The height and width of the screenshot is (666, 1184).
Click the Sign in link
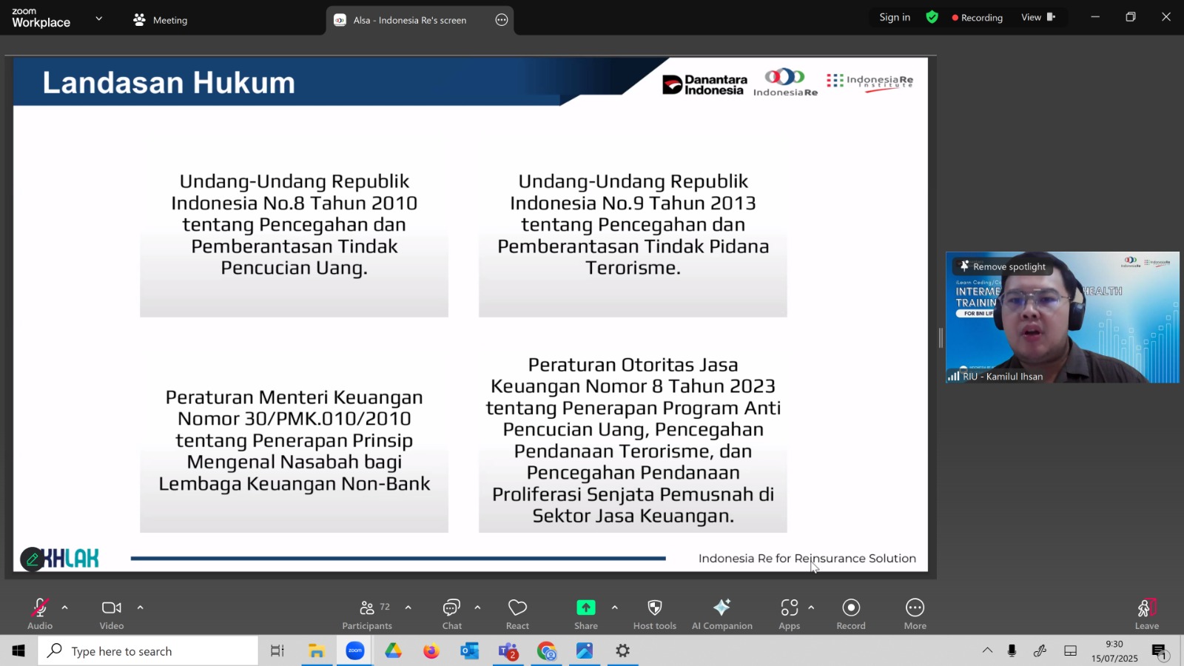(895, 17)
